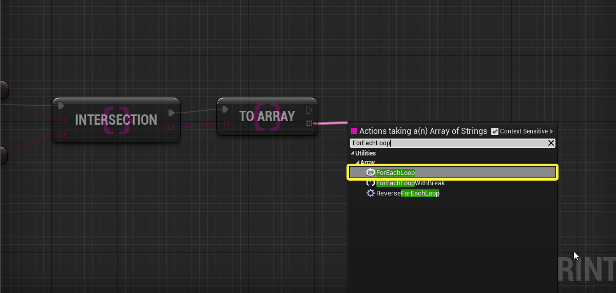Click the To Array output execution pin

[x=309, y=110]
